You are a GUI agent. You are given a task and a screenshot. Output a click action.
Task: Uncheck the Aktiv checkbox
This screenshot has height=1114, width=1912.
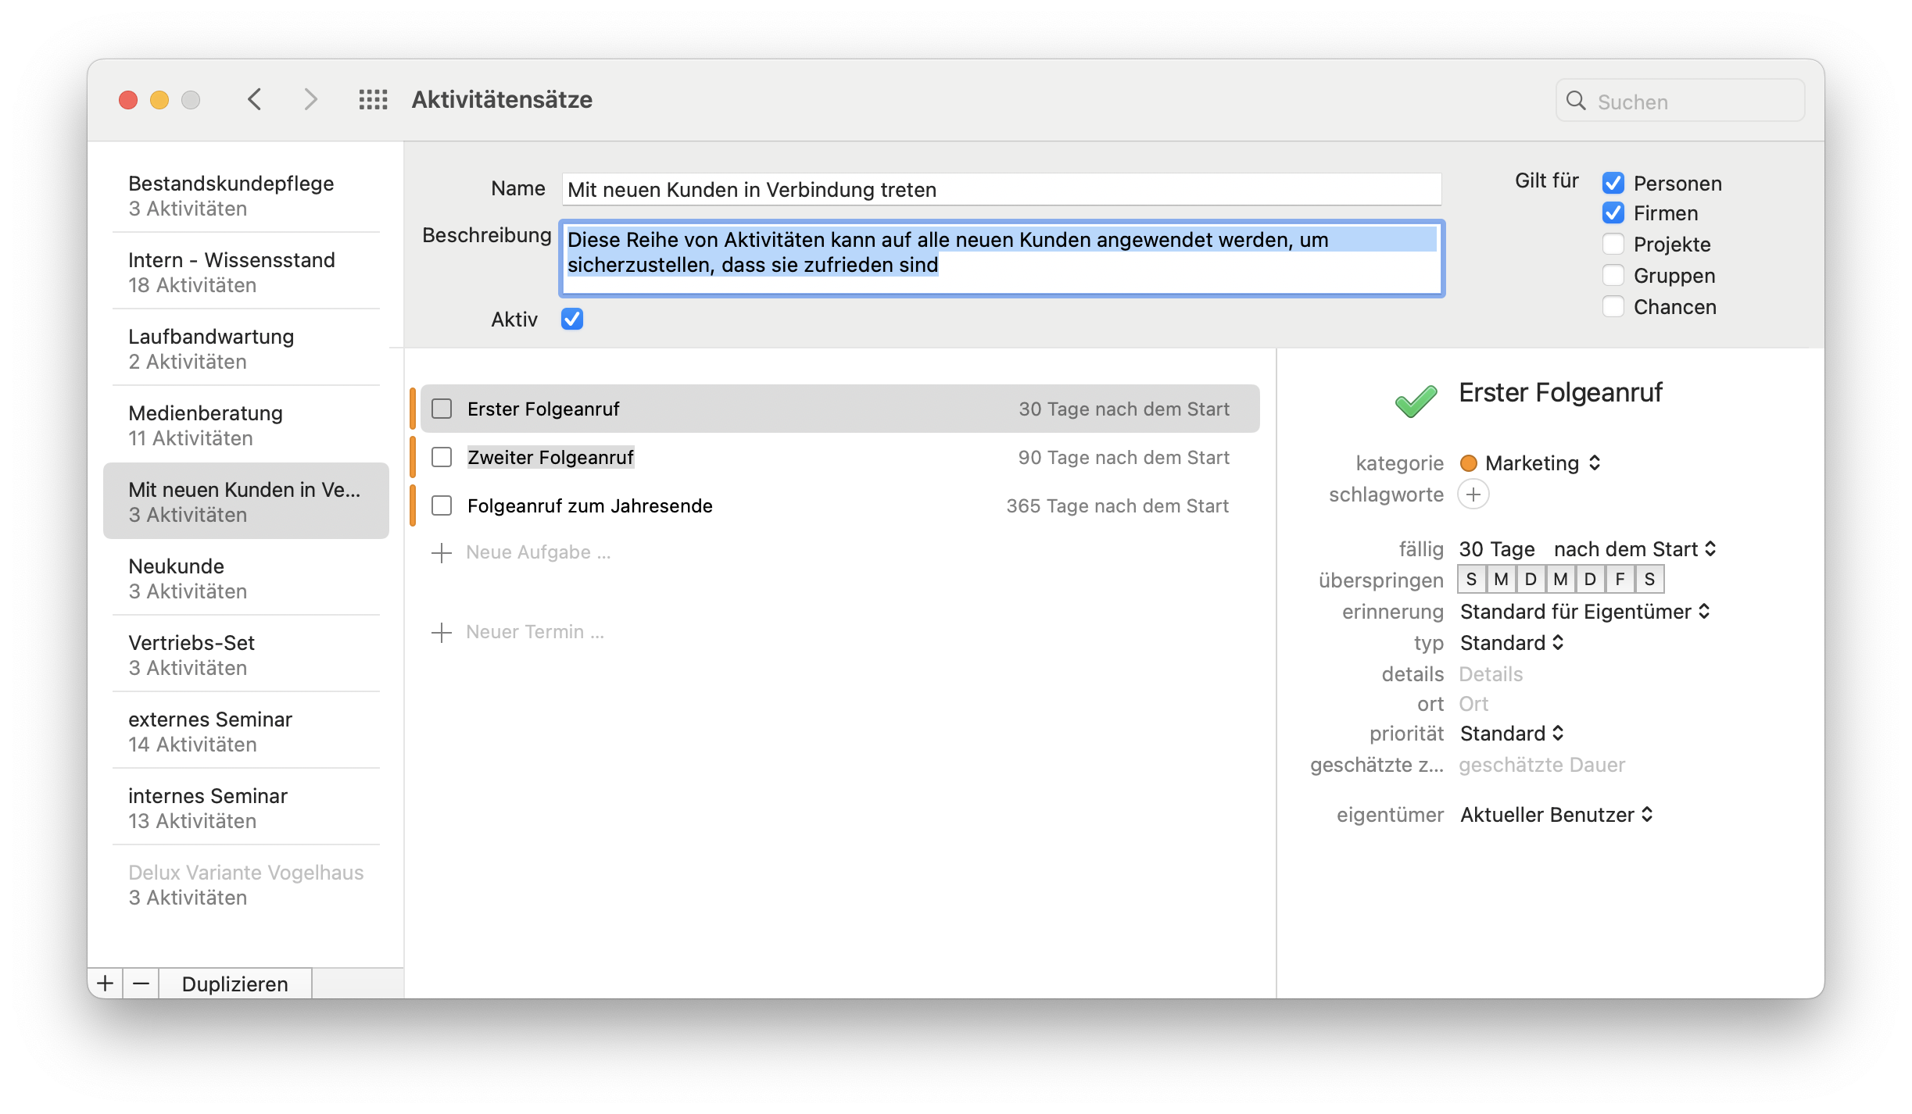572,319
